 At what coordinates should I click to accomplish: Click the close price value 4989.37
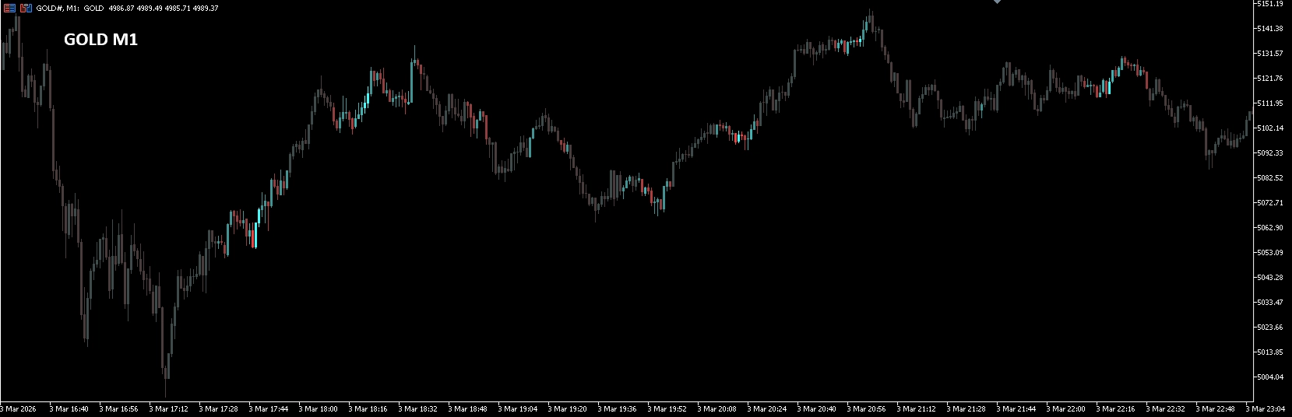click(x=206, y=9)
